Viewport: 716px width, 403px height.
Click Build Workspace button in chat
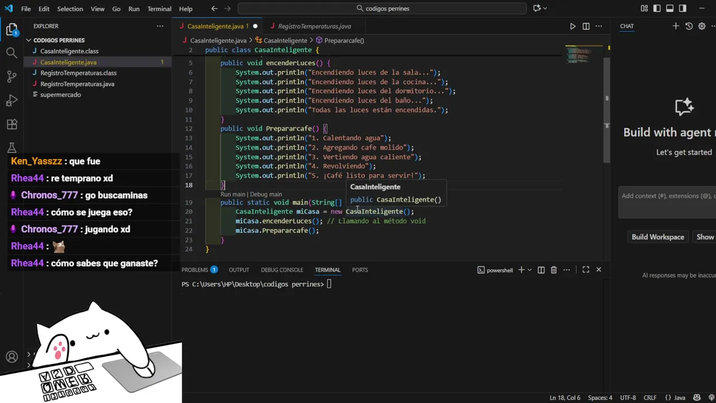[x=658, y=237]
